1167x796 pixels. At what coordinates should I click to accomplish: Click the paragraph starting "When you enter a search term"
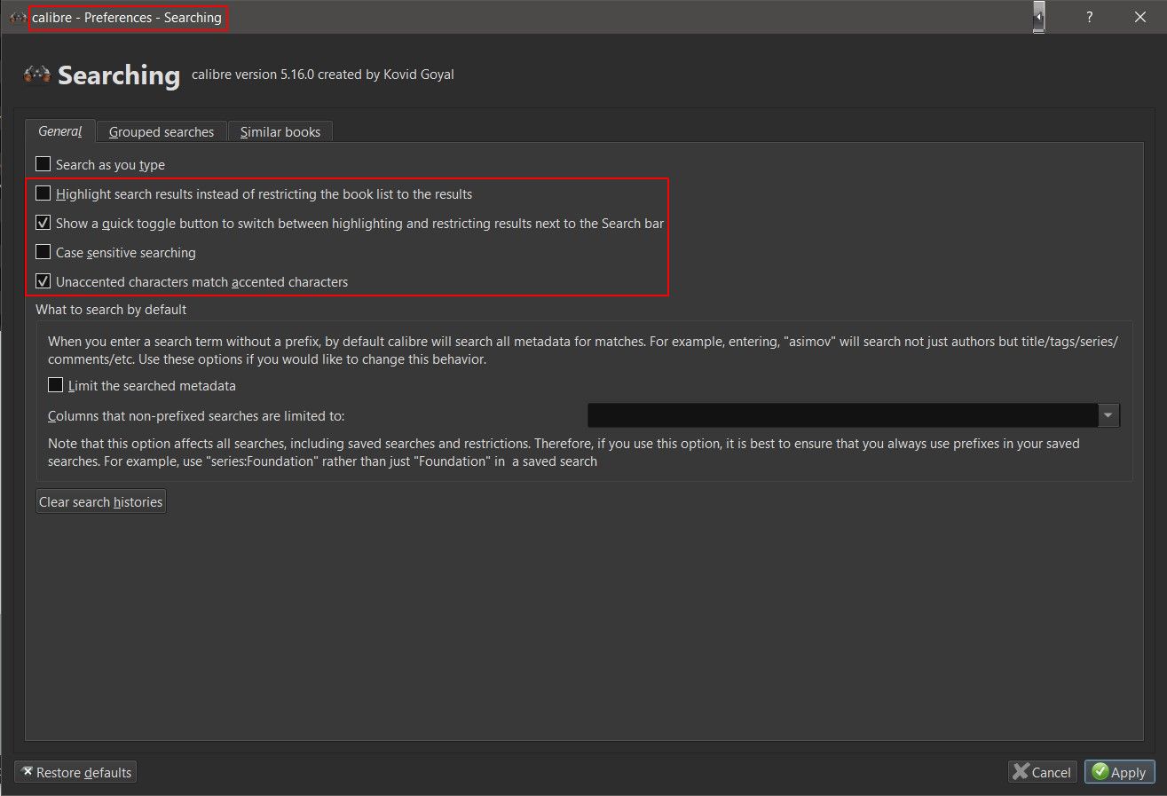coord(583,351)
